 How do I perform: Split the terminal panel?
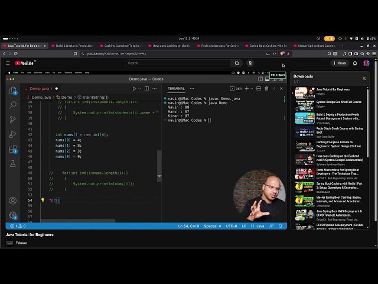pyautogui.click(x=259, y=89)
